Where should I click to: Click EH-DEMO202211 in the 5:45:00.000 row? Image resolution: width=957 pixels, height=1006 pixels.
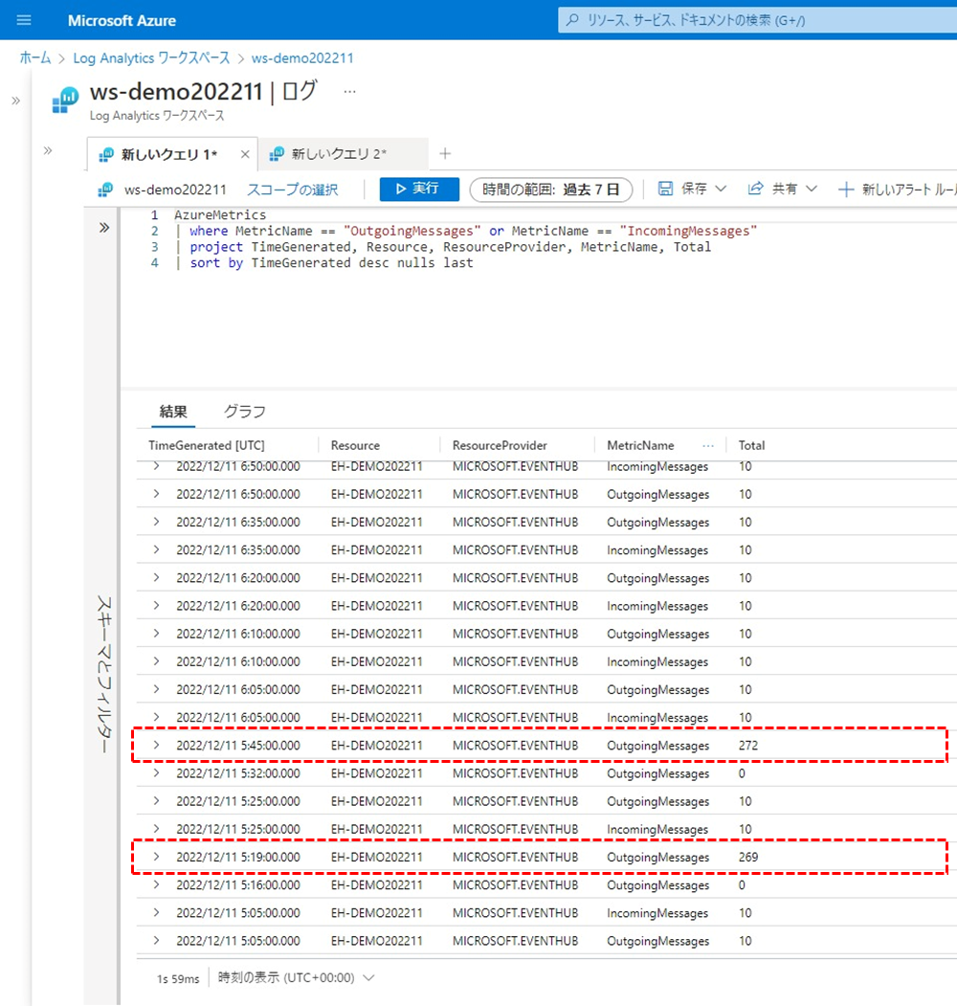click(376, 746)
